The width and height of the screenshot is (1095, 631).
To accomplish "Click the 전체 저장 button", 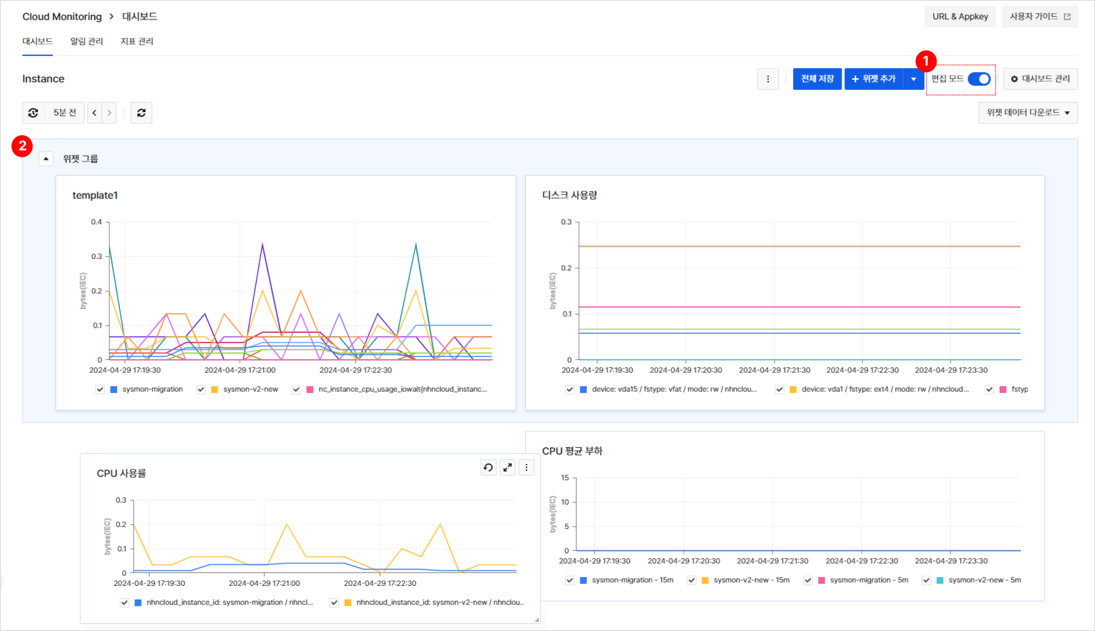I will click(817, 79).
